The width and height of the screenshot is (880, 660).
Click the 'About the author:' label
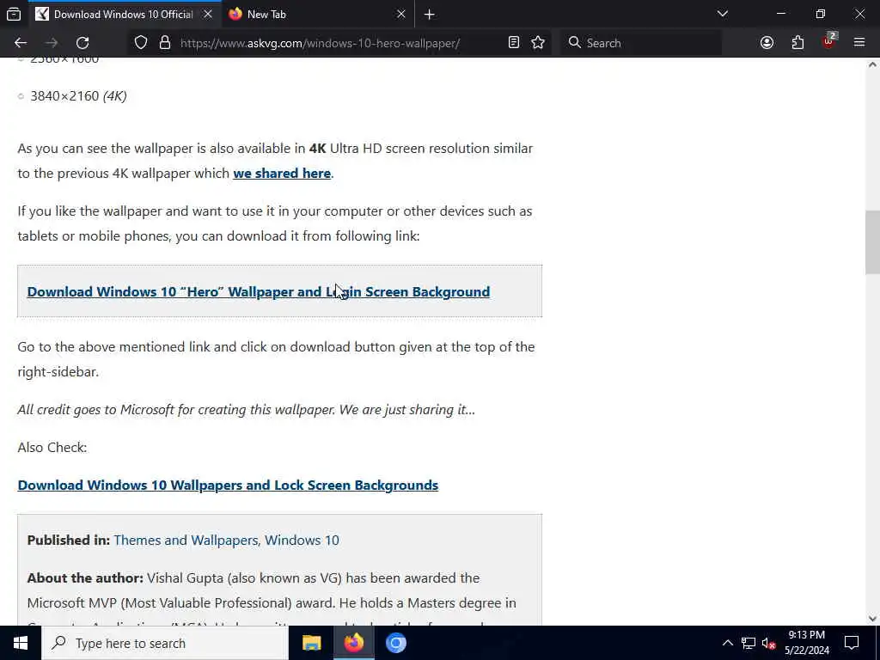pos(85,578)
